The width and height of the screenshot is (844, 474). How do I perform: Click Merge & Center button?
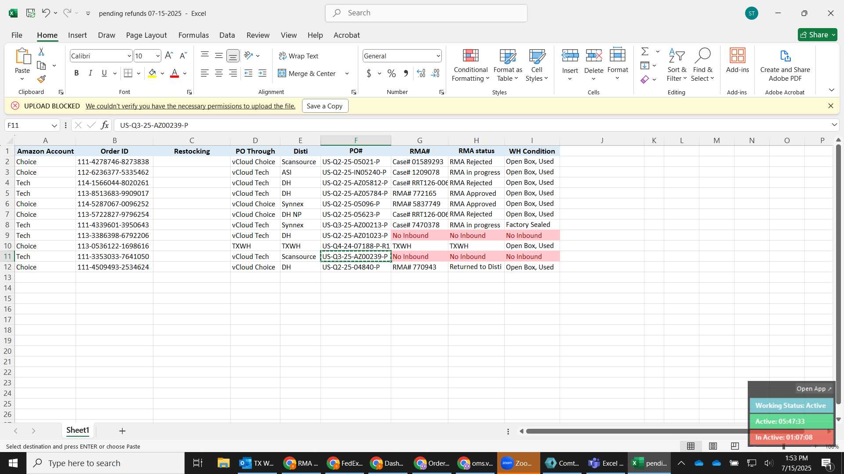[307, 73]
